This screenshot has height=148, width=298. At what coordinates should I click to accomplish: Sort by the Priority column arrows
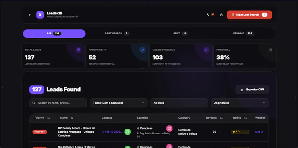pos(48,118)
